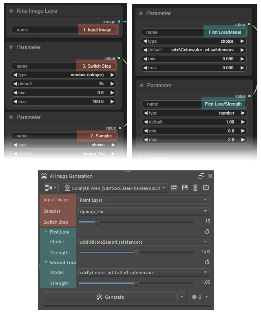Click First Lora/Strength type field 'number'
This screenshot has width=261, height=313.
[194, 113]
